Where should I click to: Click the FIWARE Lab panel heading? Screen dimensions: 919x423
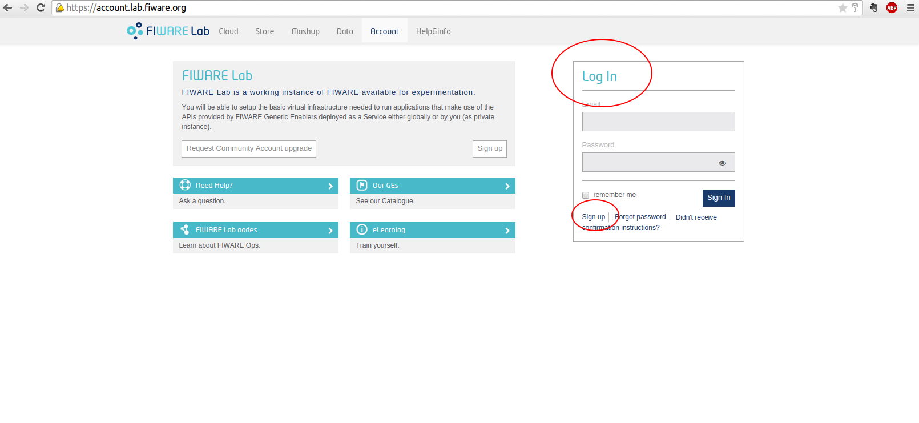(217, 76)
